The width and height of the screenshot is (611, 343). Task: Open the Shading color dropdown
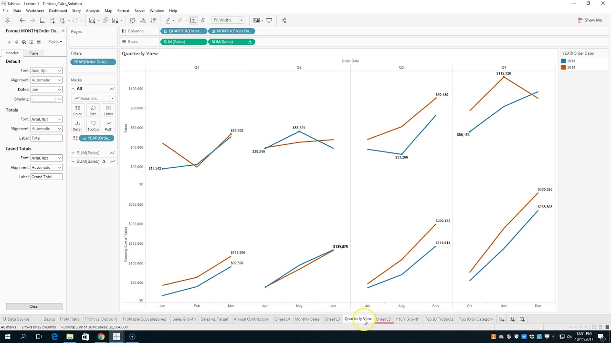tap(46, 99)
